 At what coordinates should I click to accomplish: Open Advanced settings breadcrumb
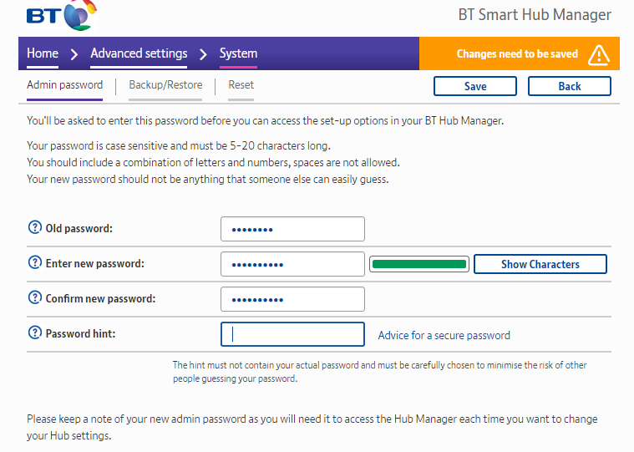tap(139, 53)
